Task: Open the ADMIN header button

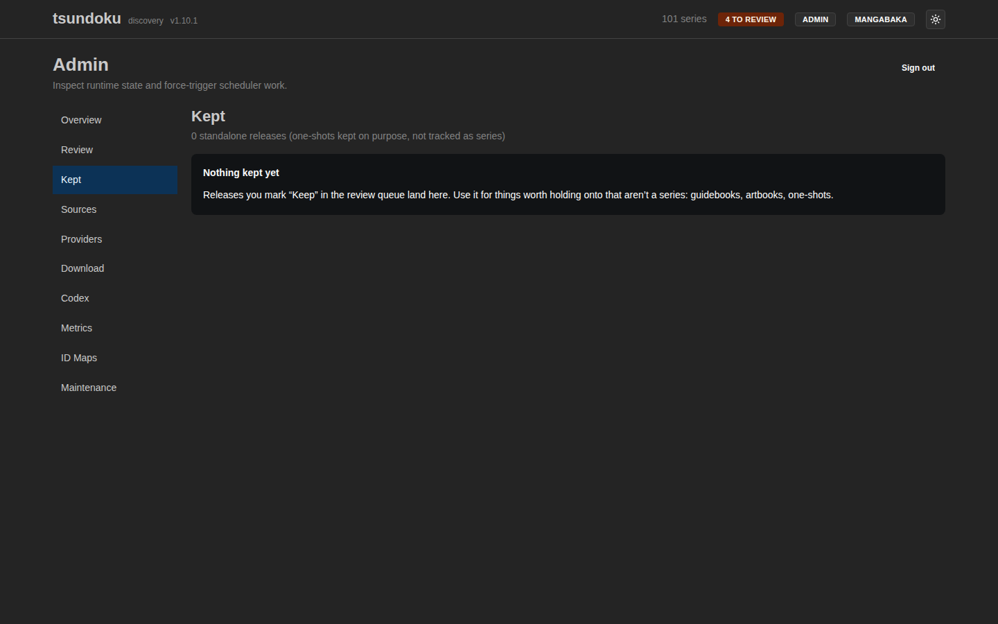Action: 815,19
